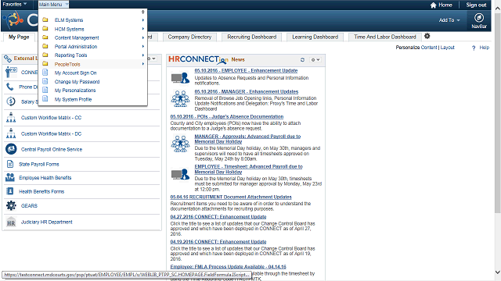Click the Judiciary HR Department icon
Image resolution: width=501 pixels, height=281 pixels.
coord(11,222)
